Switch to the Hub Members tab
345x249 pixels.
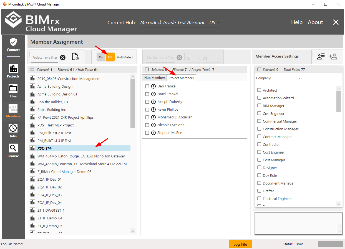tap(155, 78)
